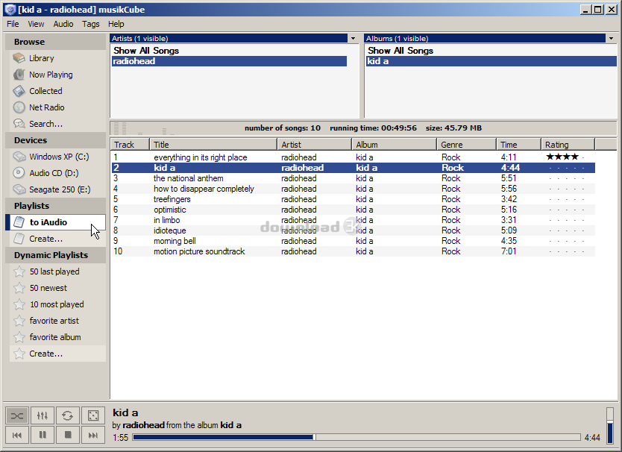Click the Now Playing speaker icon
622x452 pixels.
(19, 75)
